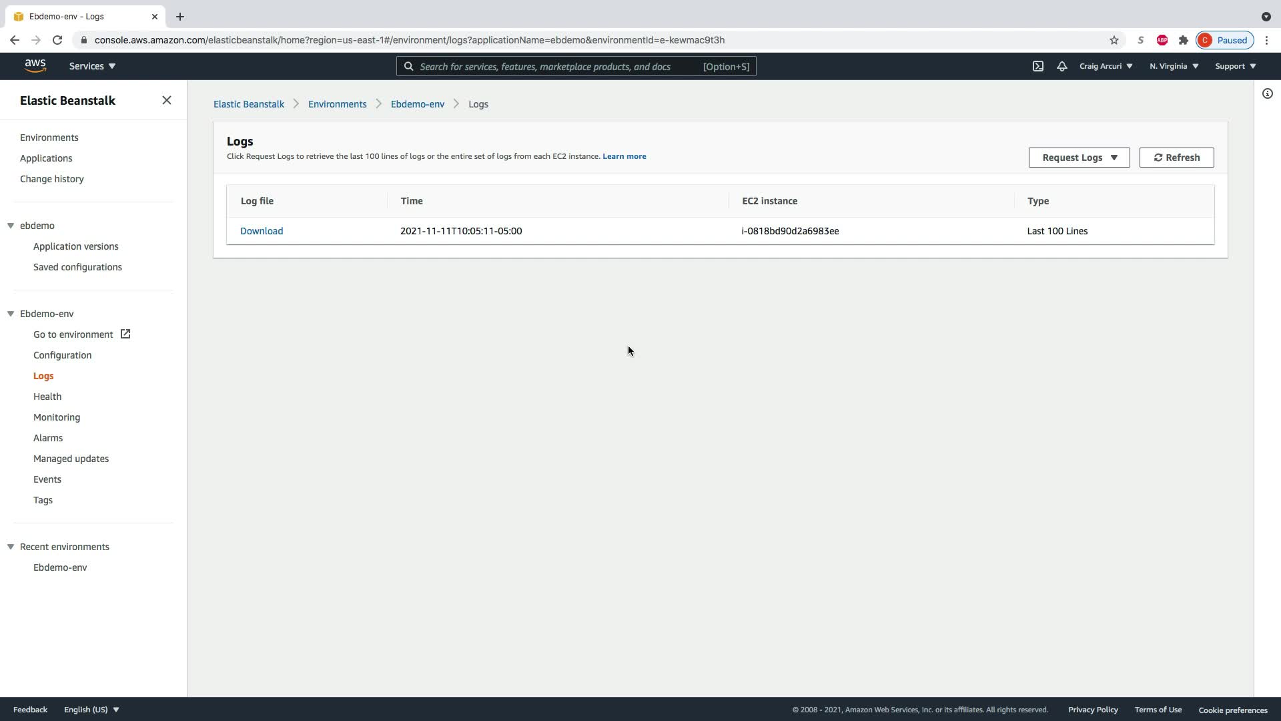This screenshot has width=1281, height=721.
Task: Collapse the Ebdemo-env sidebar section
Action: [11, 314]
